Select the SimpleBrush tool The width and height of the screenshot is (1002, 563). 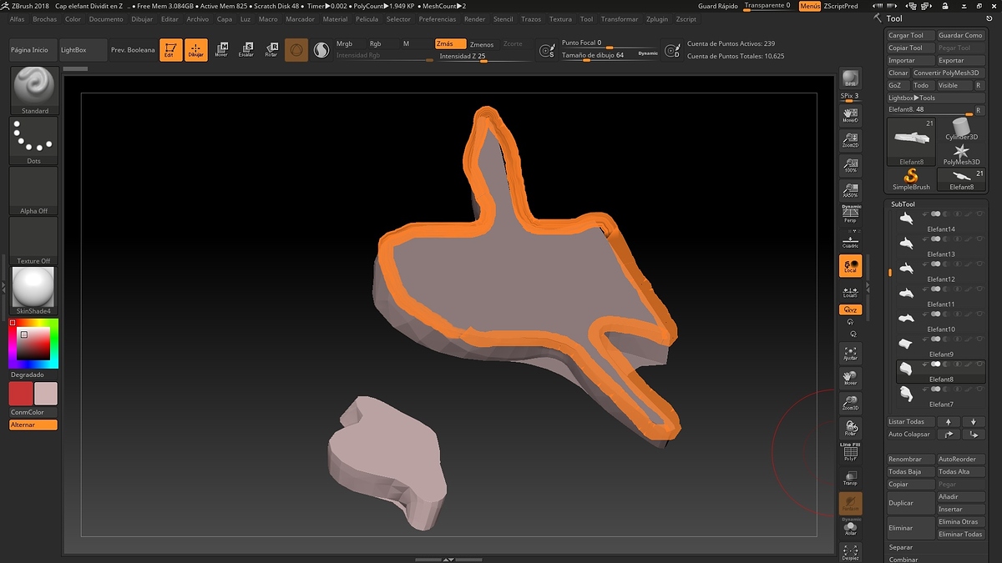(x=910, y=179)
